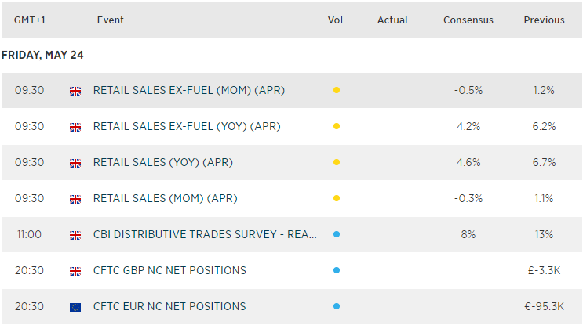Click UK flag beside Retail Sales Ex-Fuel (MoM)
Screen dimensions: 583x325
coord(76,91)
